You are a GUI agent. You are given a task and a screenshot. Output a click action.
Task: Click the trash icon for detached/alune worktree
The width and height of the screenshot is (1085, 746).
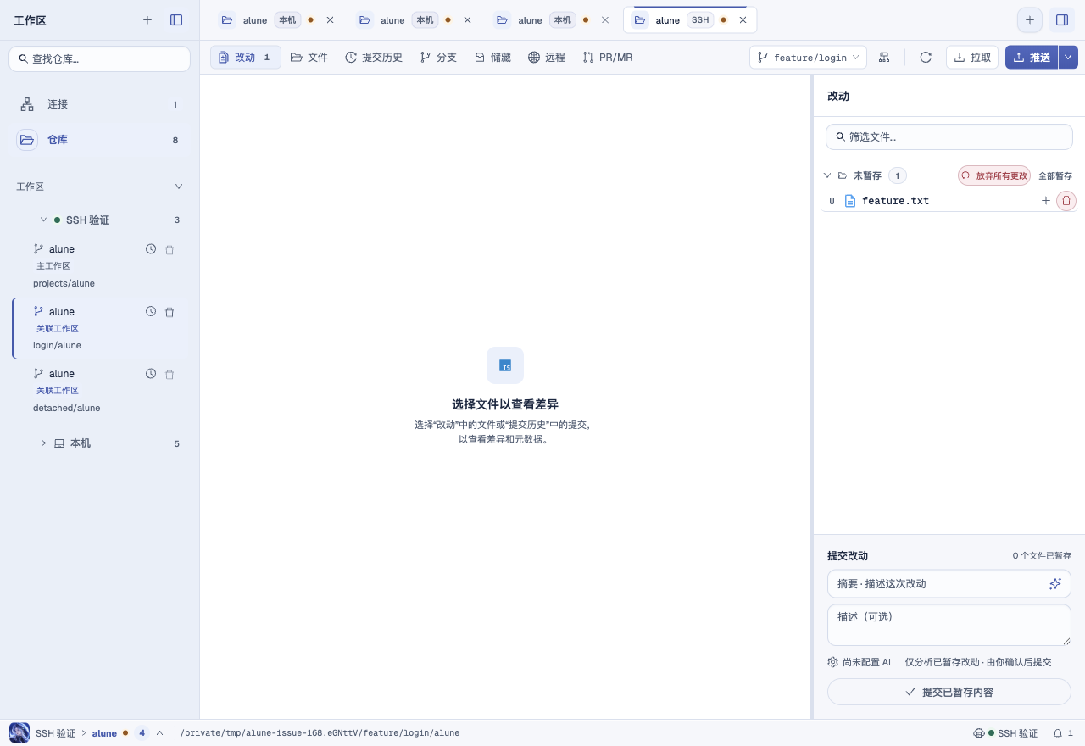tap(170, 374)
